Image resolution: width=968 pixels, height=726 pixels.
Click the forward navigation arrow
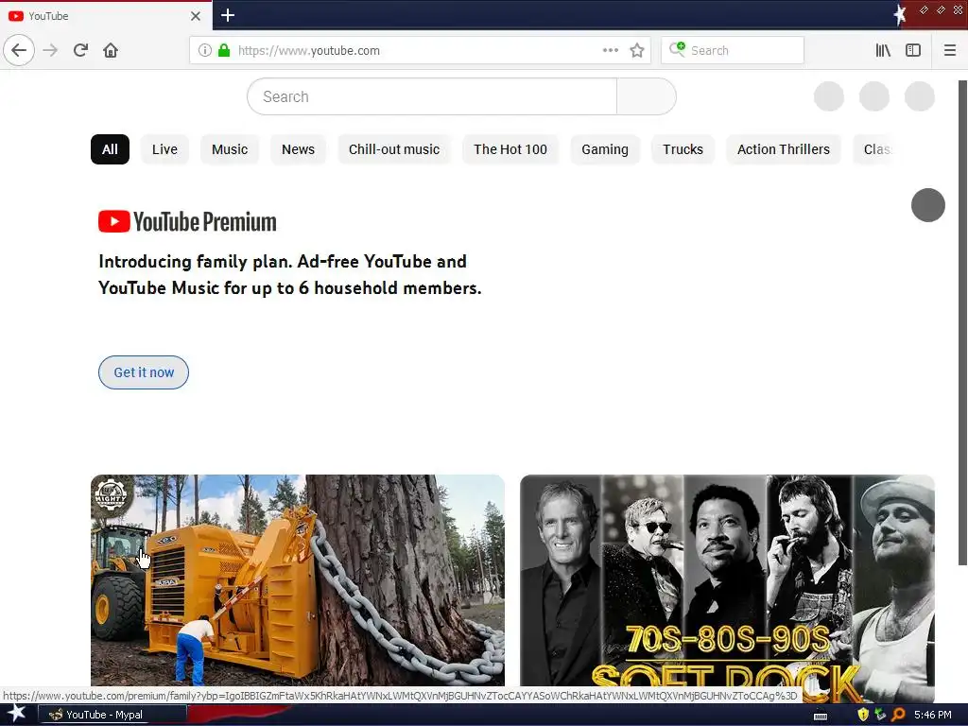[51, 51]
